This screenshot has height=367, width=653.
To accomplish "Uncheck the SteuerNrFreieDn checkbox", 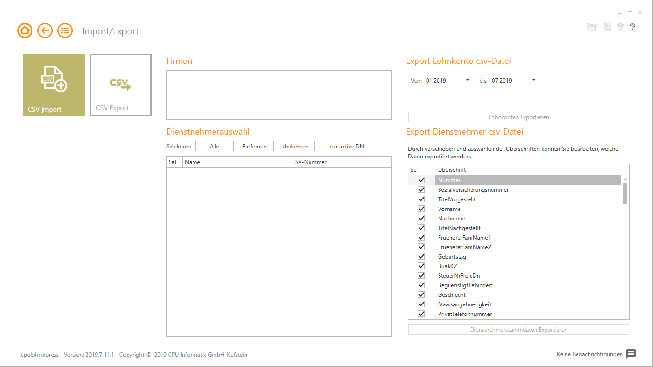I will click(421, 275).
